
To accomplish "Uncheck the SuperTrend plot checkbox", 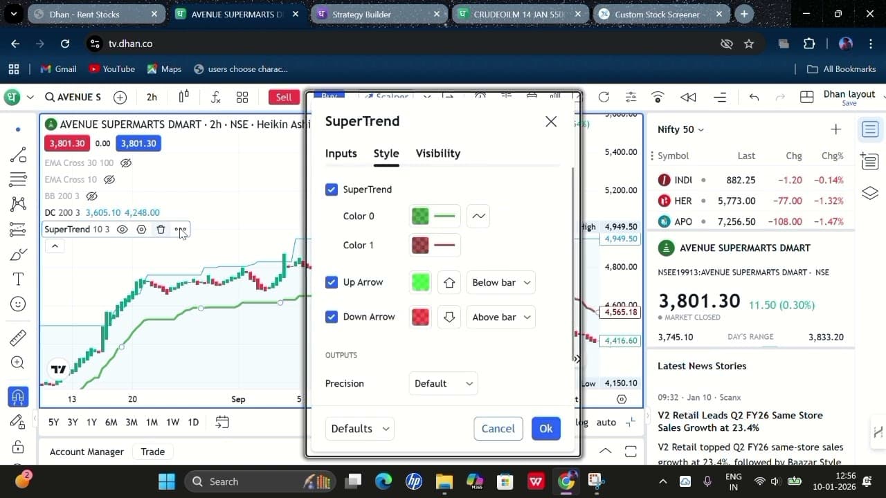I will coord(332,190).
